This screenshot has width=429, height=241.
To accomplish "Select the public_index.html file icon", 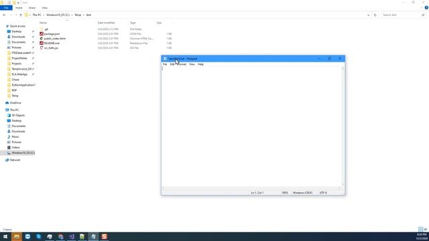I will [x=42, y=39].
